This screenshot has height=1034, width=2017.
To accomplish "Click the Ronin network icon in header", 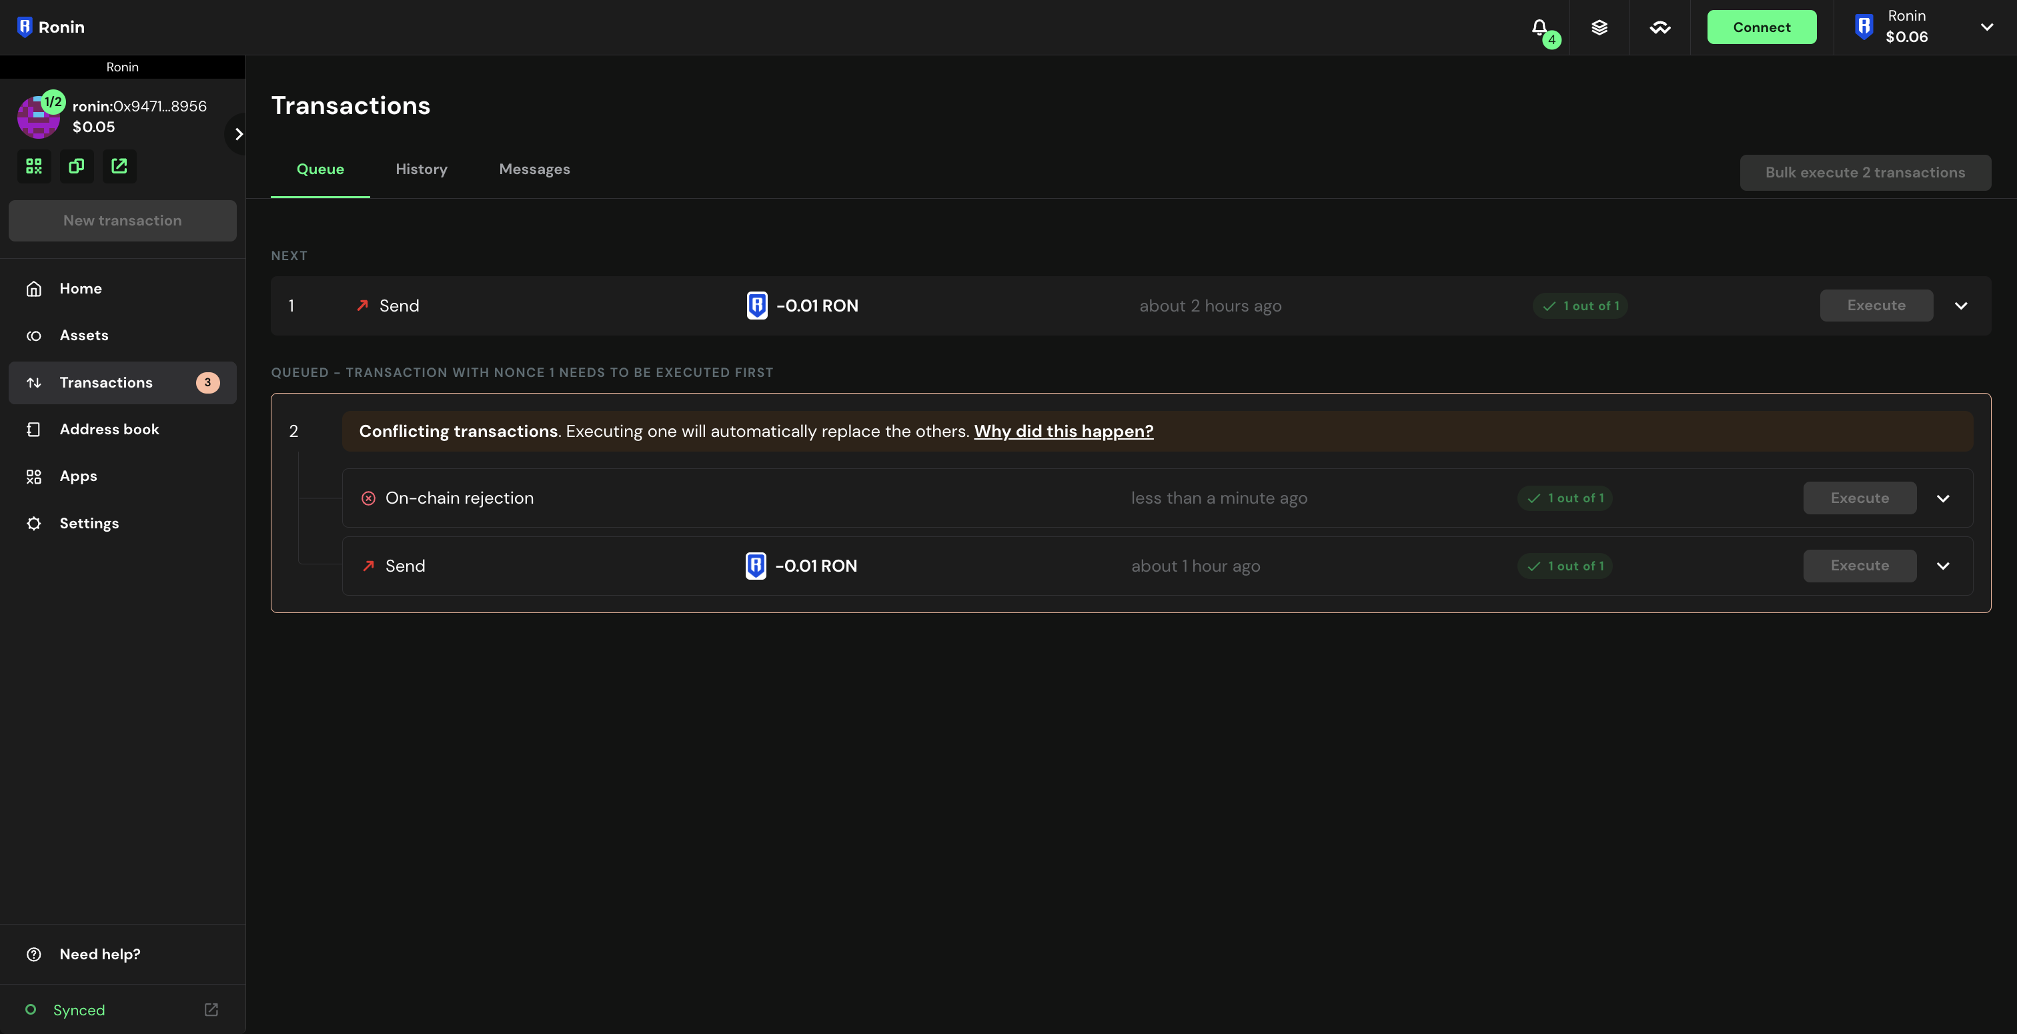I will click(x=1864, y=27).
